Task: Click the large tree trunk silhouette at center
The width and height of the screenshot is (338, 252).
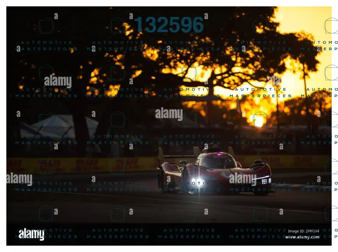Action: point(210,97)
